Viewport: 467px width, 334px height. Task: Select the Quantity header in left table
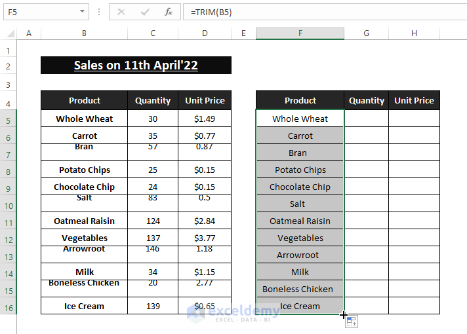(x=153, y=100)
